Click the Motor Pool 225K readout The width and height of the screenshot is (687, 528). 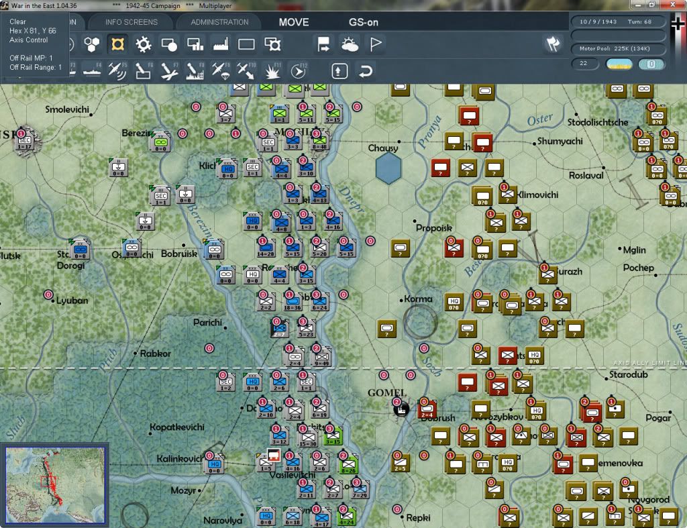tap(618, 48)
